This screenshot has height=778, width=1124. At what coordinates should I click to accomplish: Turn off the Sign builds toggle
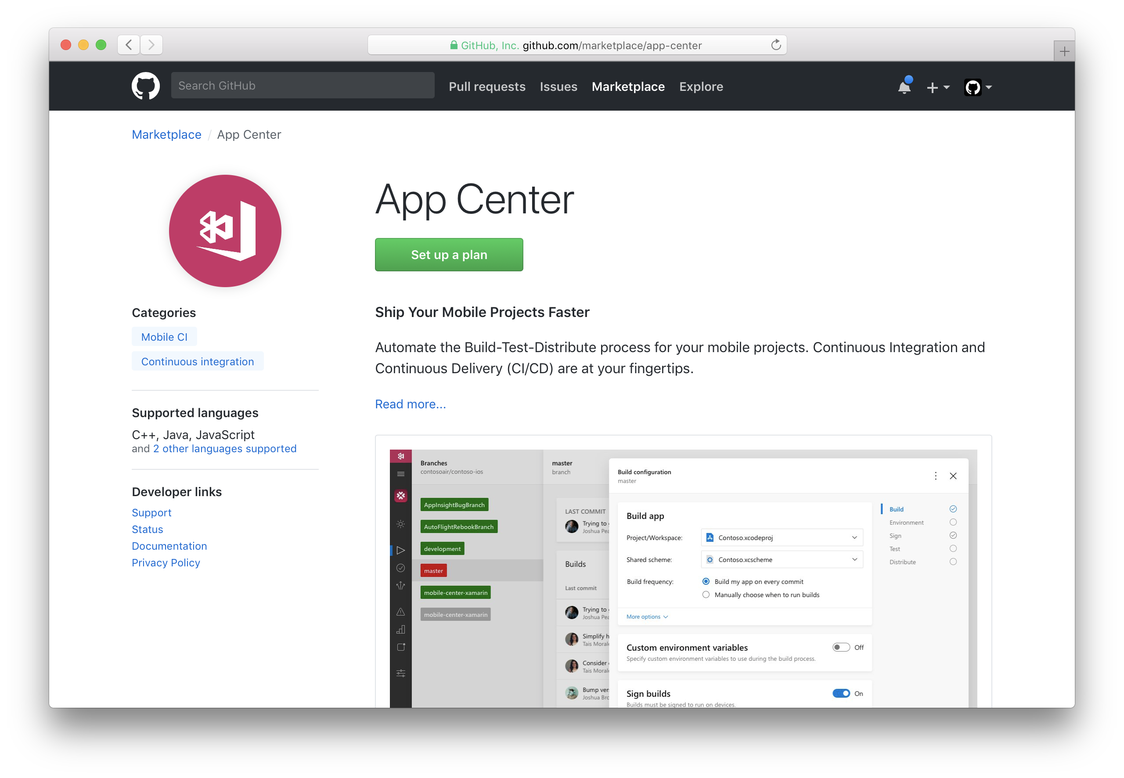tap(841, 693)
